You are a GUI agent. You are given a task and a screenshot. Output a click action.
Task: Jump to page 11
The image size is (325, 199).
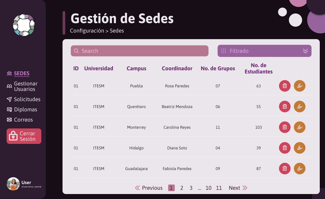219,188
